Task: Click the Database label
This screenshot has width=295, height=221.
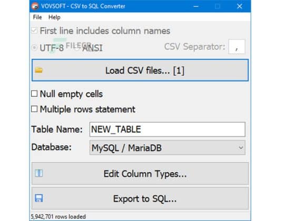Action: (x=52, y=147)
